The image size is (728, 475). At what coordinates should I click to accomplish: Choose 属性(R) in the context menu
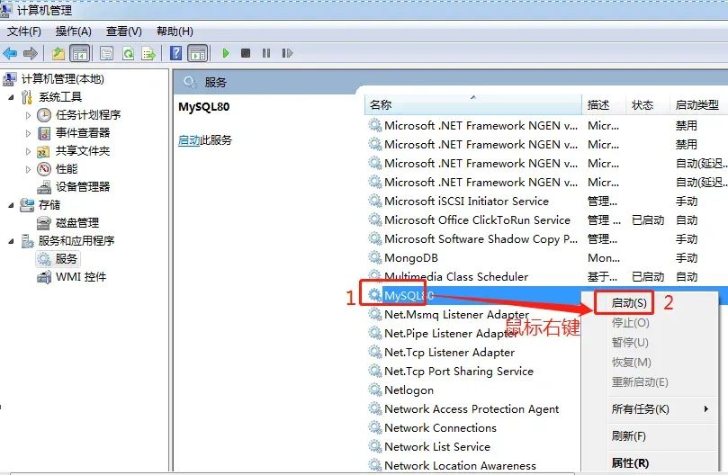pos(630,462)
